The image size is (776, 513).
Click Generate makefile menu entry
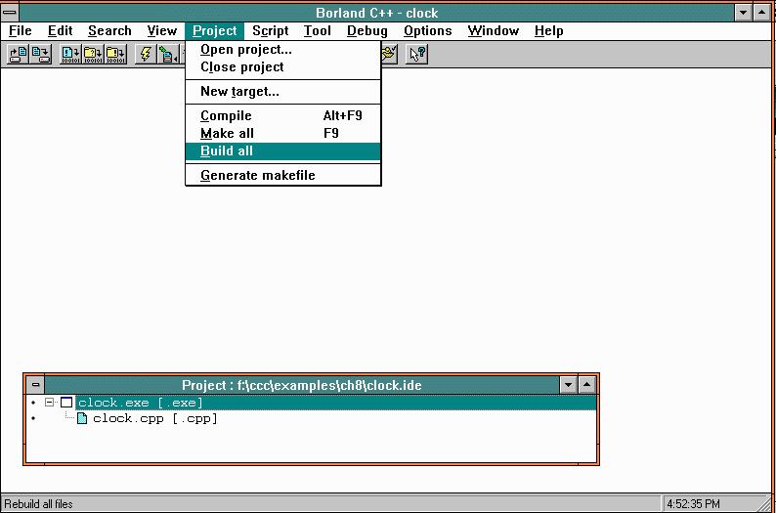tap(258, 176)
